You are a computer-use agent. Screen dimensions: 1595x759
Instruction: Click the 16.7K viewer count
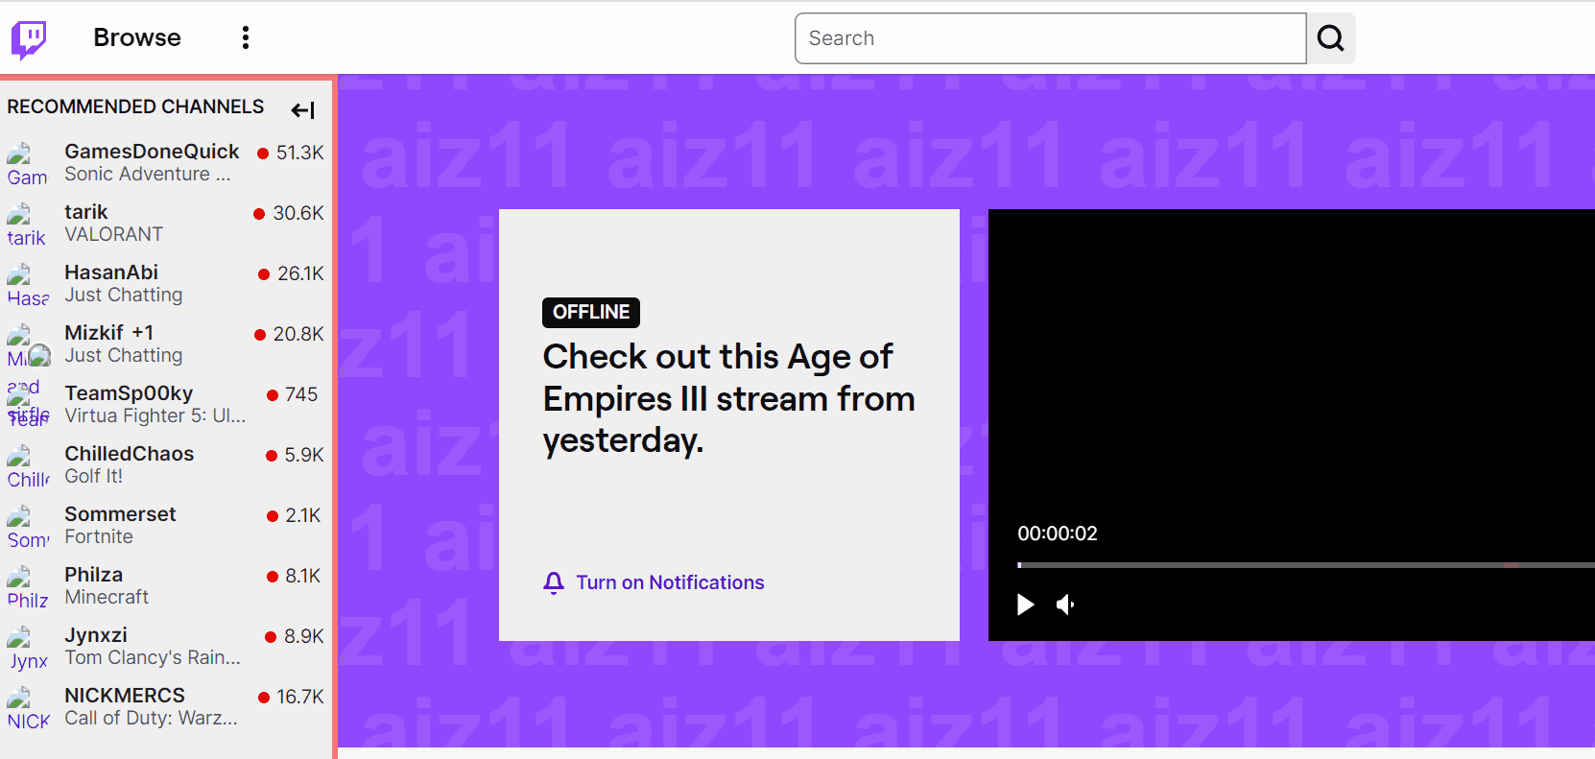point(300,697)
